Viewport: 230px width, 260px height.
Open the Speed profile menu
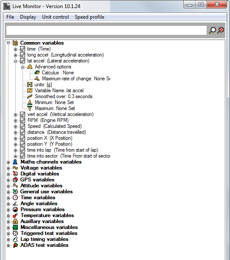point(89,17)
